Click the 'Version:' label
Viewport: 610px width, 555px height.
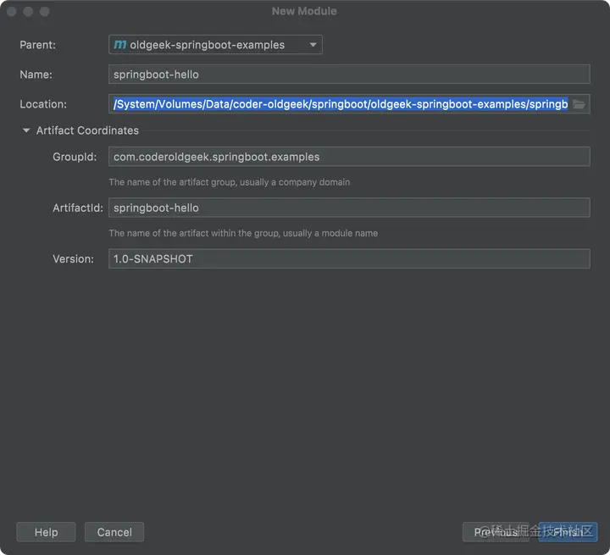(x=73, y=258)
